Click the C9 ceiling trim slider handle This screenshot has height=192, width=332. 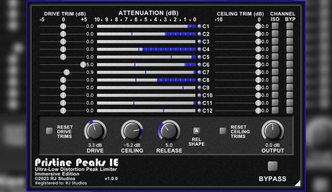click(x=258, y=88)
